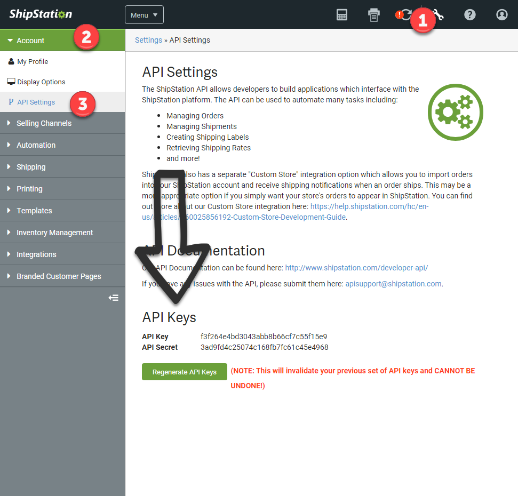Screen dimensions: 518x496
Task: Click the Regenerate API Keys button
Action: (x=184, y=371)
